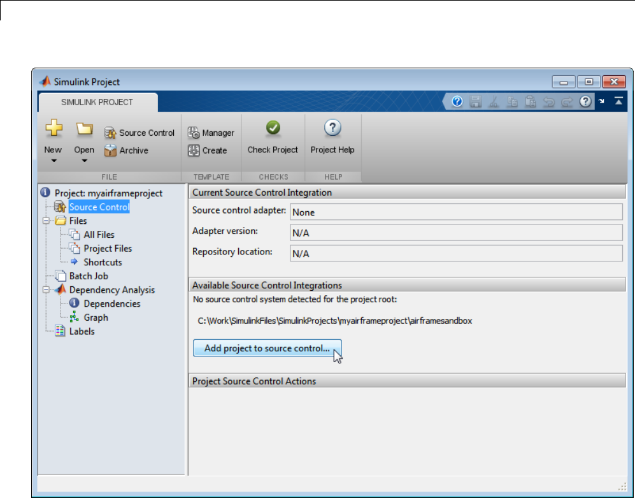Open Project Help
635x498 pixels.
pyautogui.click(x=332, y=138)
